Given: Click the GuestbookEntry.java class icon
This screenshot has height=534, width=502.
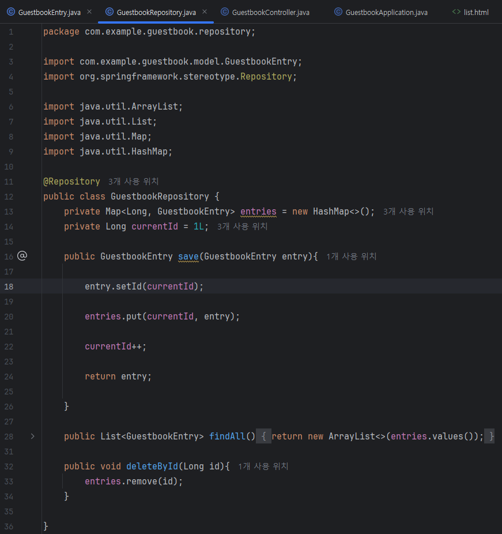Looking at the screenshot, I should point(11,12).
